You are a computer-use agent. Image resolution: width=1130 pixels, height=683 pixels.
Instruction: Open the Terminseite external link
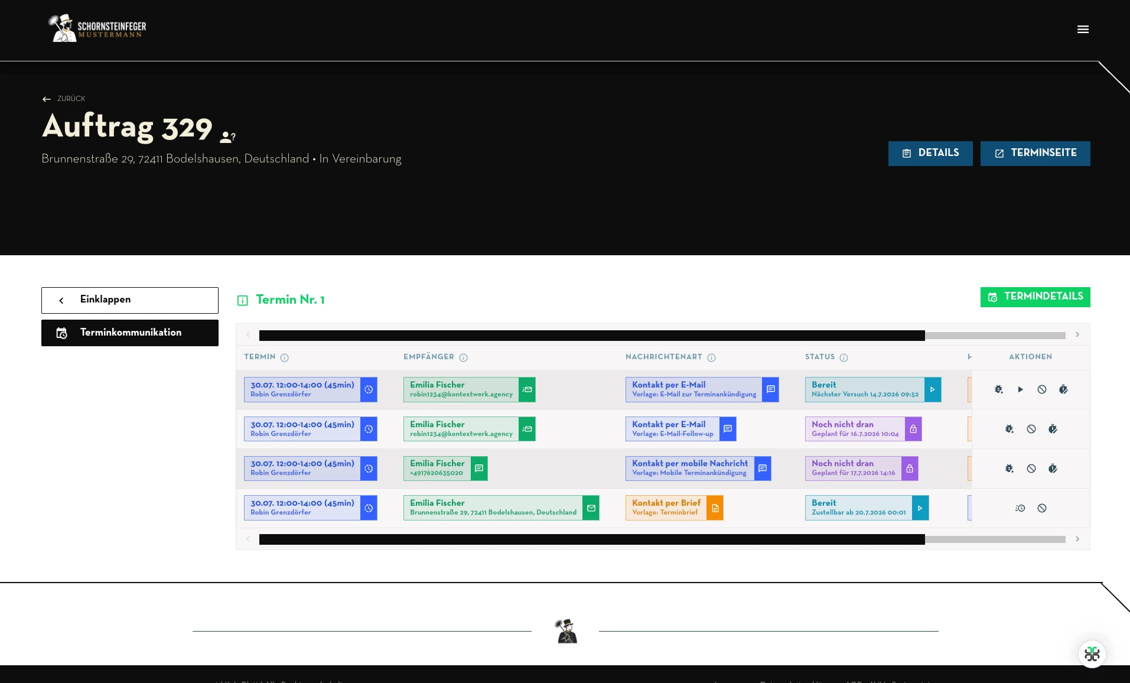pos(1035,153)
